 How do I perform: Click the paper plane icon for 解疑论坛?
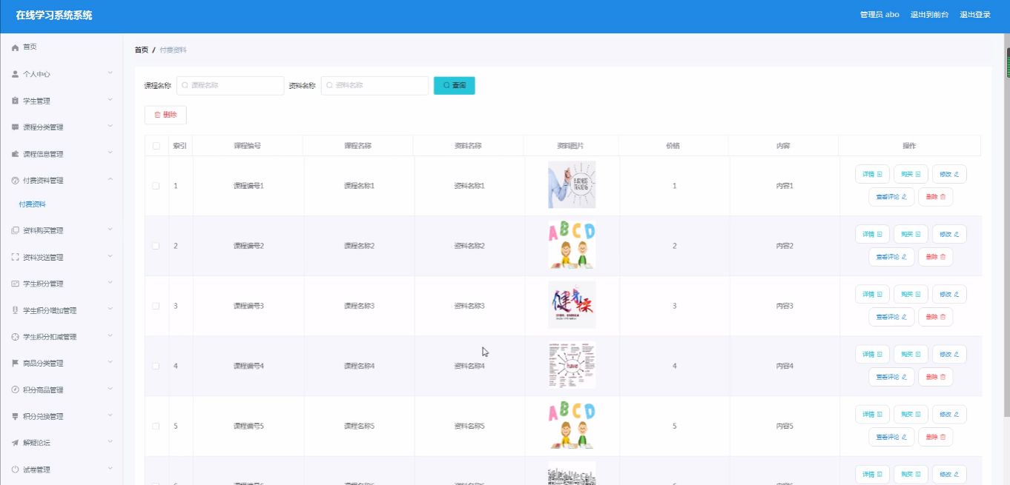pyautogui.click(x=15, y=443)
